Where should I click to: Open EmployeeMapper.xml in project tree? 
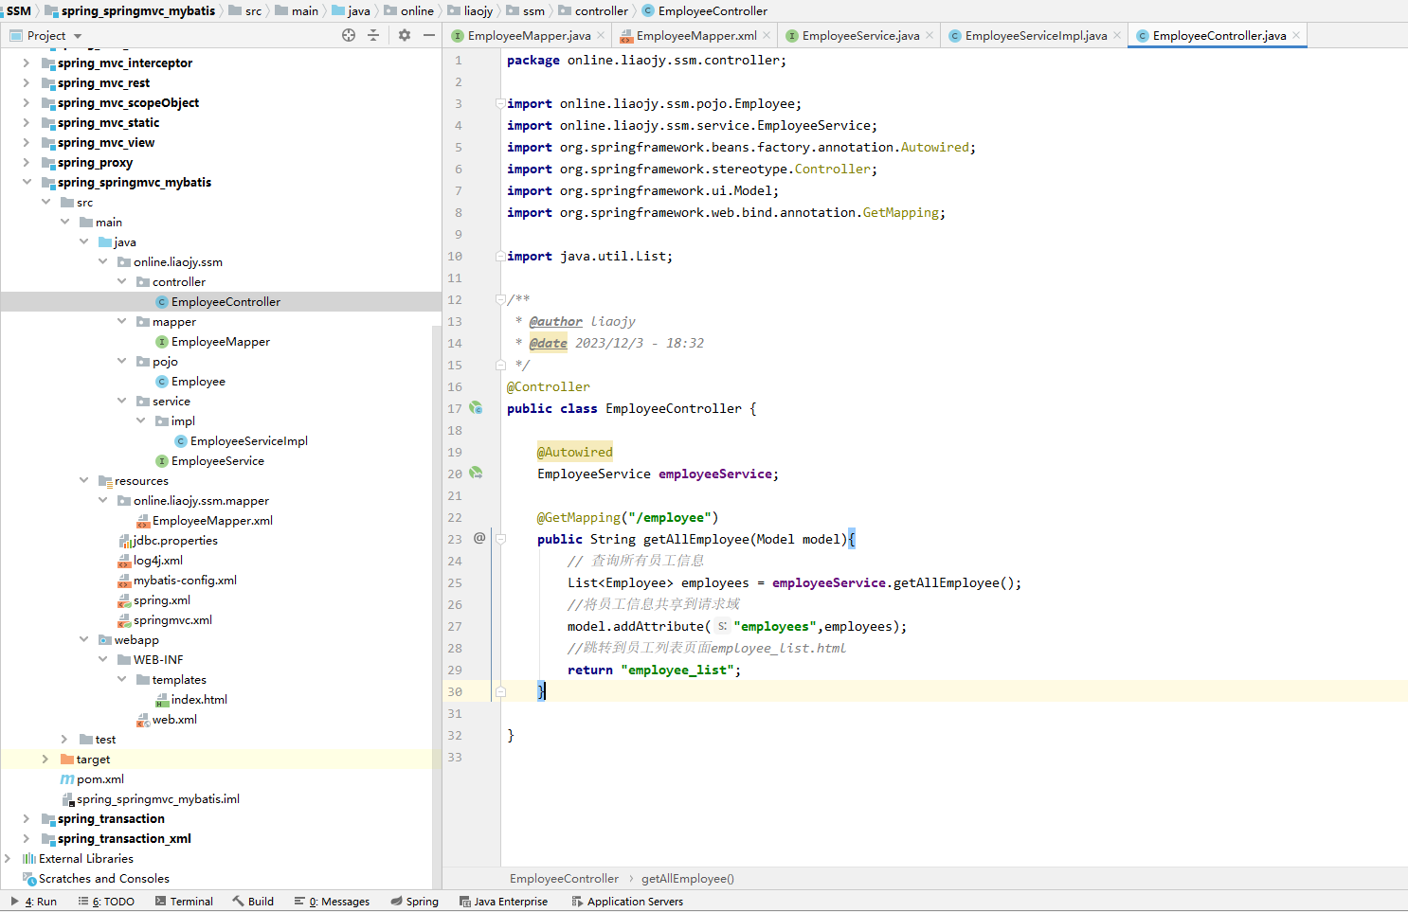coord(212,520)
